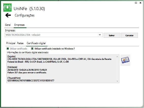Click the 'Informações do certificado digital selecionado' label
The image size is (144, 108).
click(x=28, y=52)
